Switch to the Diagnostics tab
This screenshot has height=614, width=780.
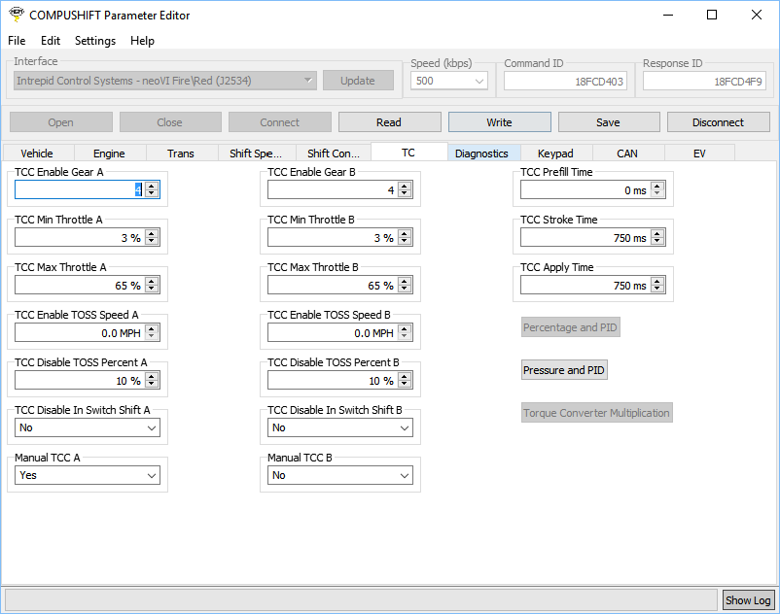pyautogui.click(x=481, y=153)
